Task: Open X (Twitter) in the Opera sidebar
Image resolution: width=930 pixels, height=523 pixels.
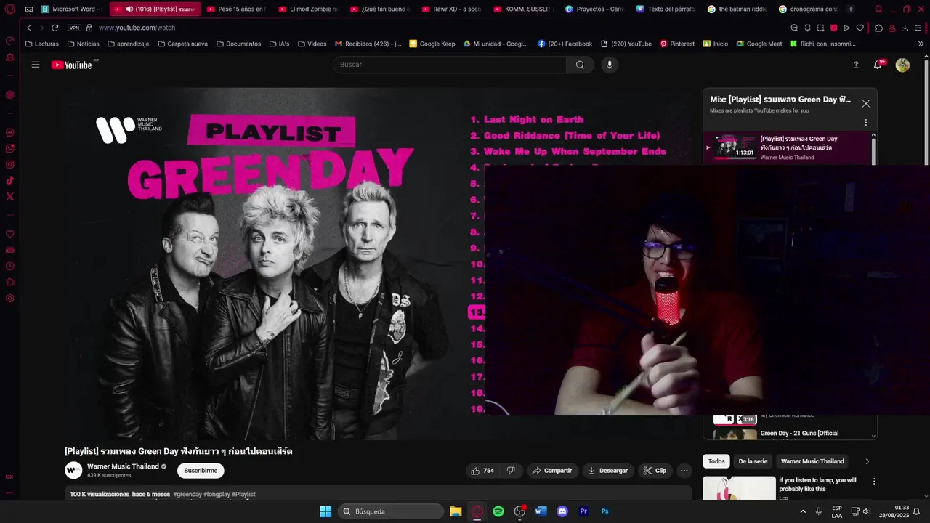Action: click(10, 197)
